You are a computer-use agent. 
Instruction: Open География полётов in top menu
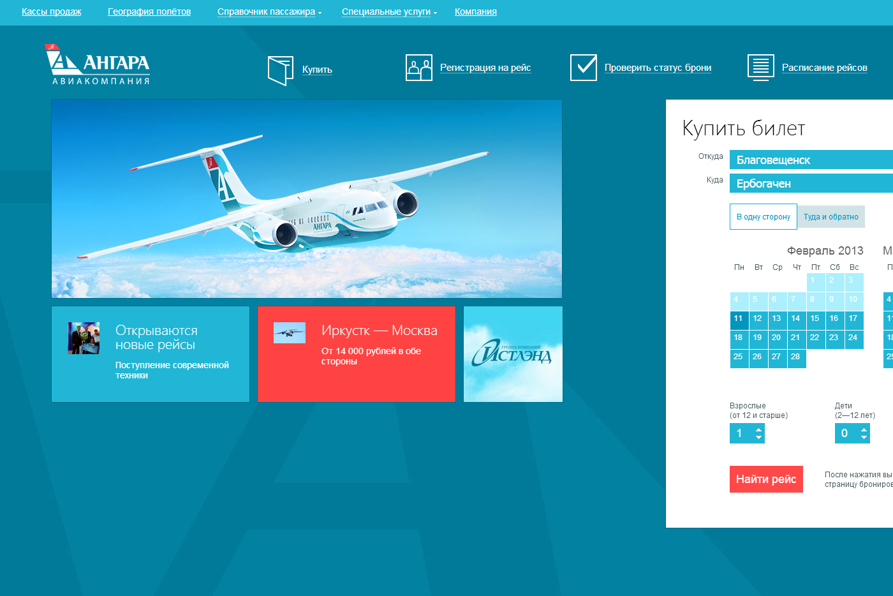click(x=149, y=12)
